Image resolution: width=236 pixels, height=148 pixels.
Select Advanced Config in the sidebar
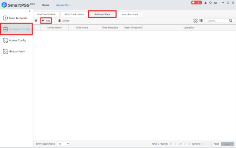coord(17,29)
